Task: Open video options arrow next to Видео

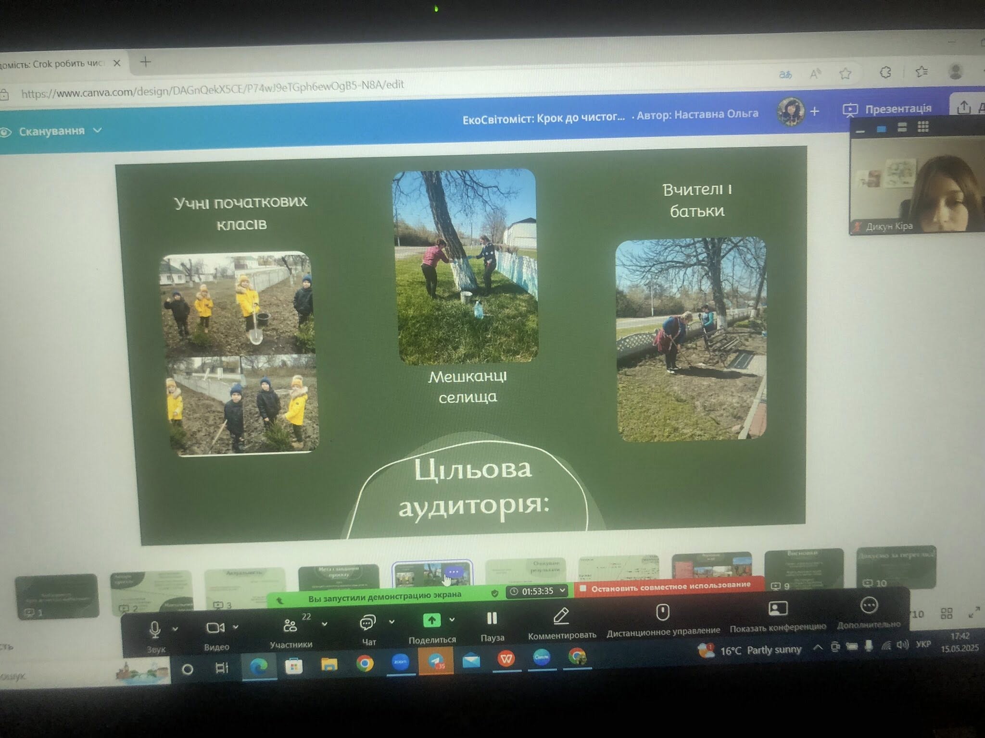Action: click(236, 627)
